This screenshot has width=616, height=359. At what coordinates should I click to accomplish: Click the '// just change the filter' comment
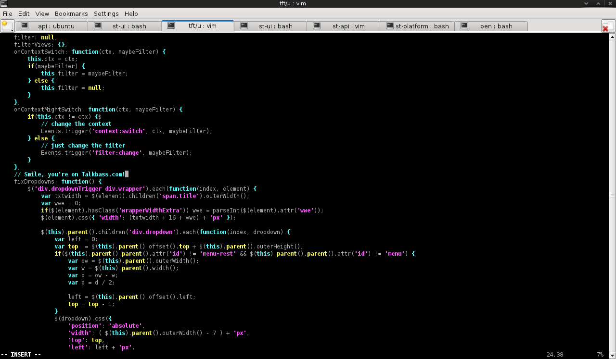83,145
